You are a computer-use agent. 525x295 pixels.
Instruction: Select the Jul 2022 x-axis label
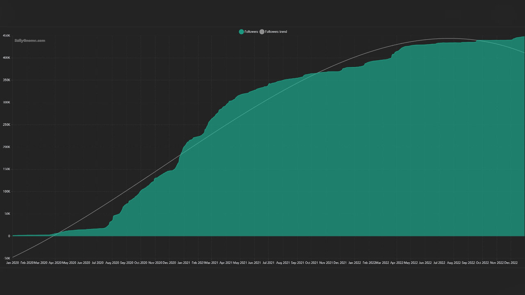pos(439,262)
